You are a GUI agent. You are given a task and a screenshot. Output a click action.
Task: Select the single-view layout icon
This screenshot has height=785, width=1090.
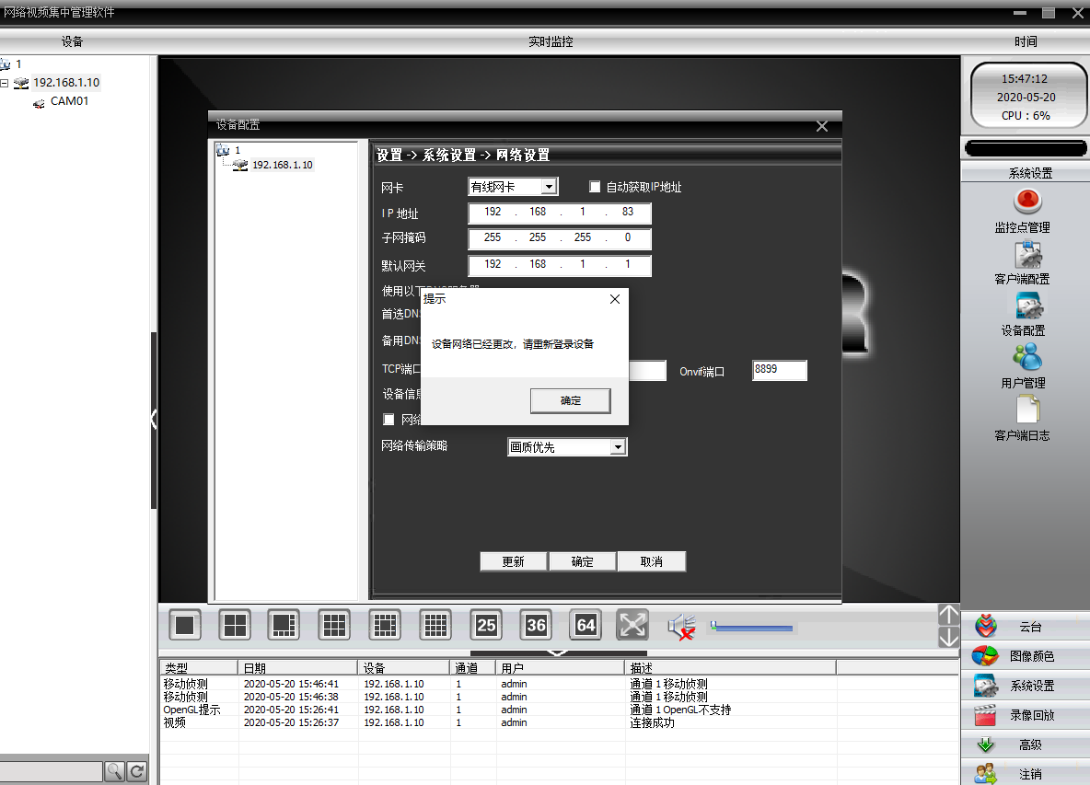pos(185,625)
